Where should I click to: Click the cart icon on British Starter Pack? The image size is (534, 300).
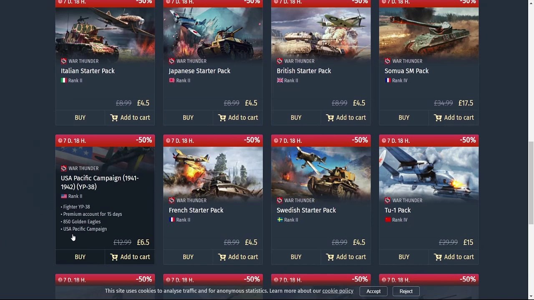click(x=330, y=118)
